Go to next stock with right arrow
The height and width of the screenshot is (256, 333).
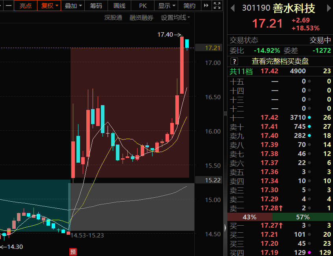click(329, 9)
